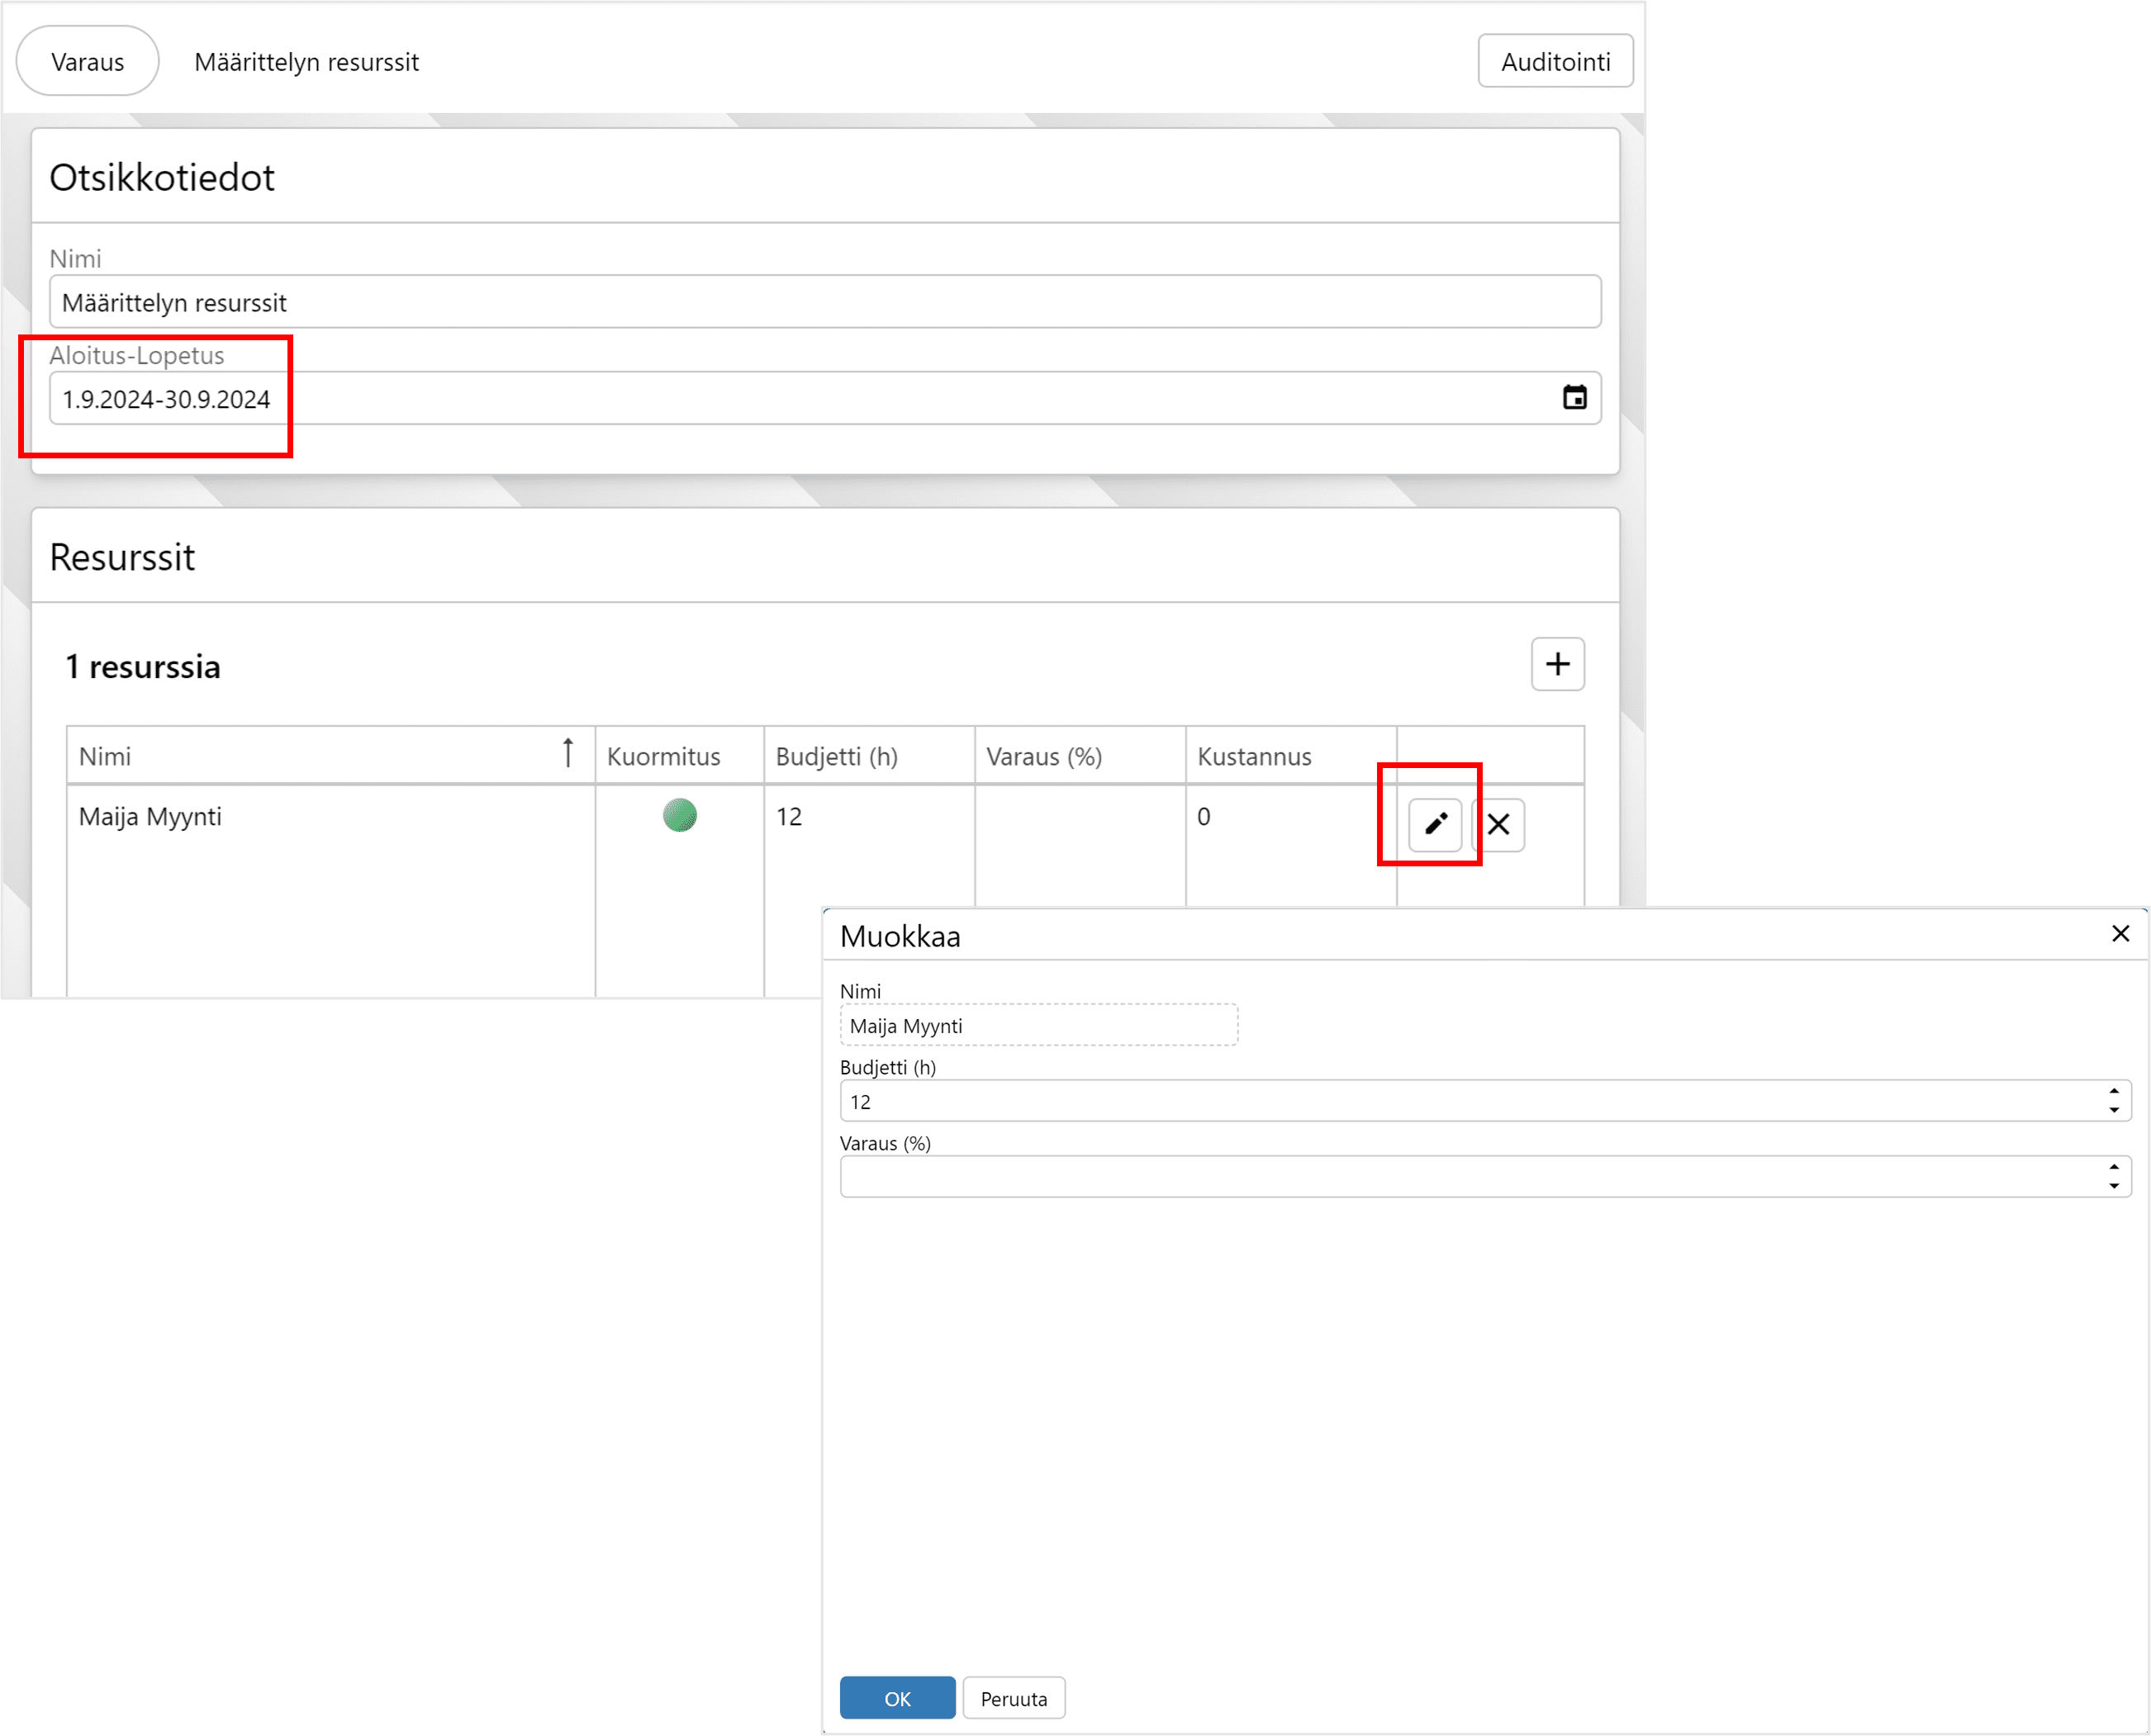The image size is (2151, 1736).
Task: Cancel editing with Peruuta button
Action: 1013,1698
